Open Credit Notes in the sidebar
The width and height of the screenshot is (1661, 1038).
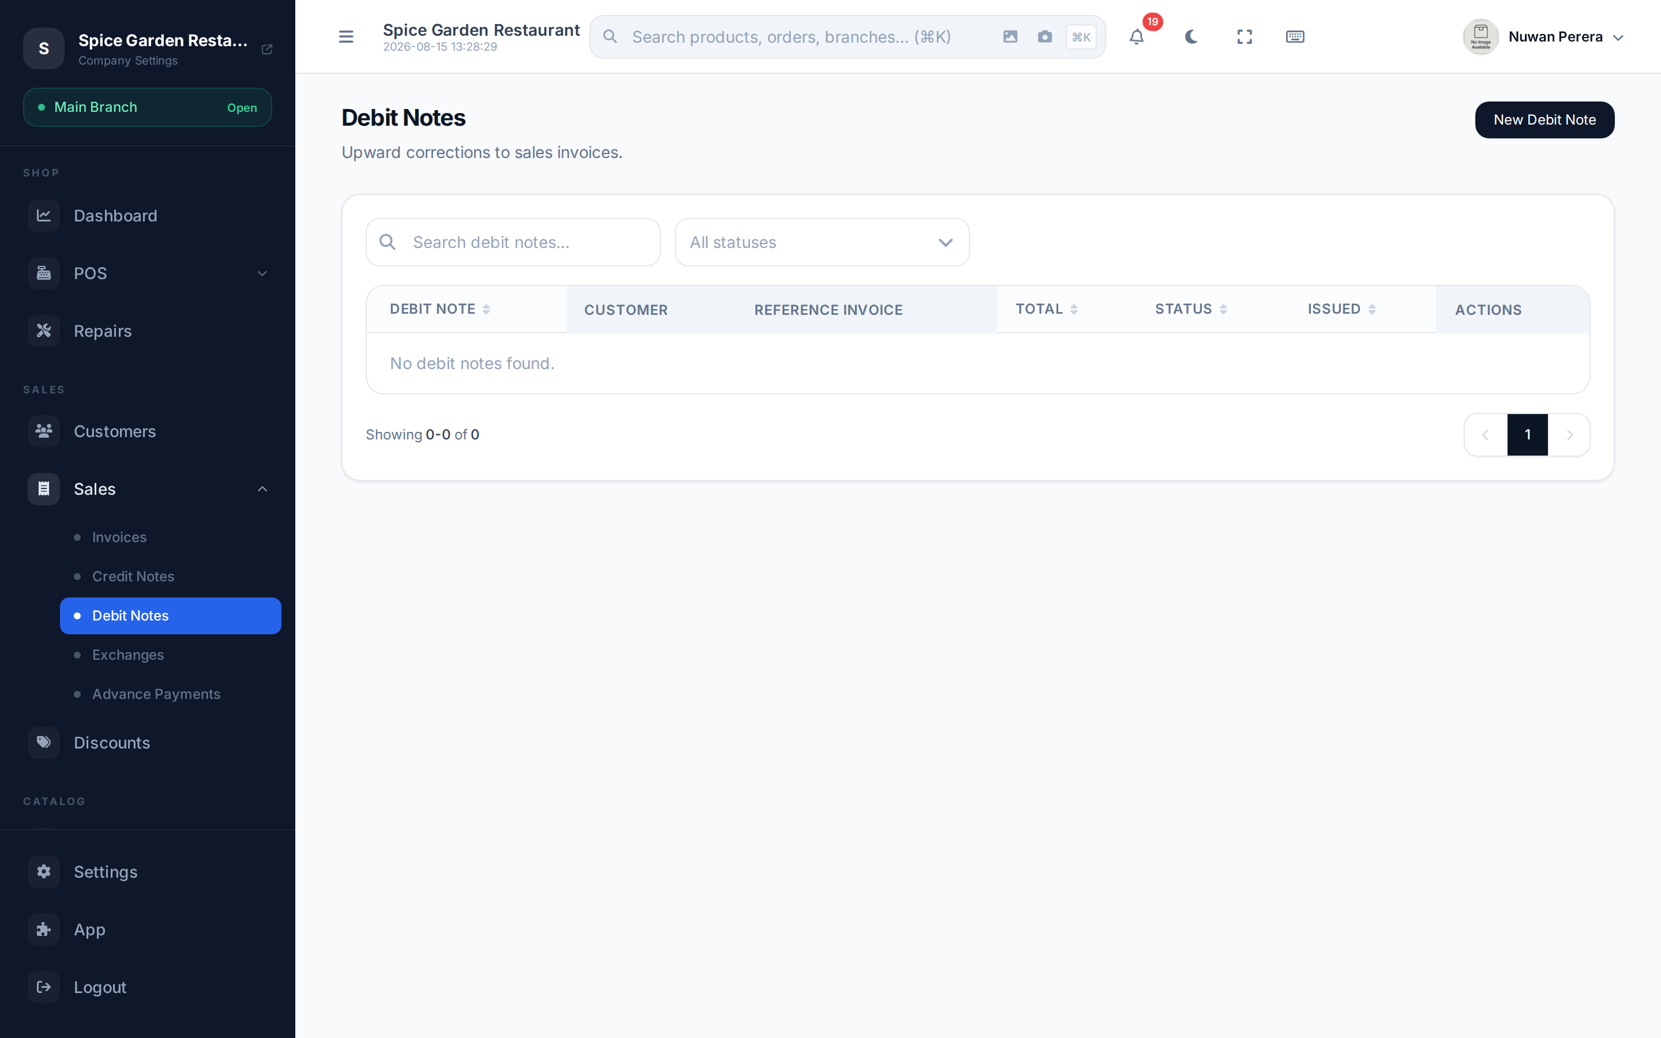171,577
